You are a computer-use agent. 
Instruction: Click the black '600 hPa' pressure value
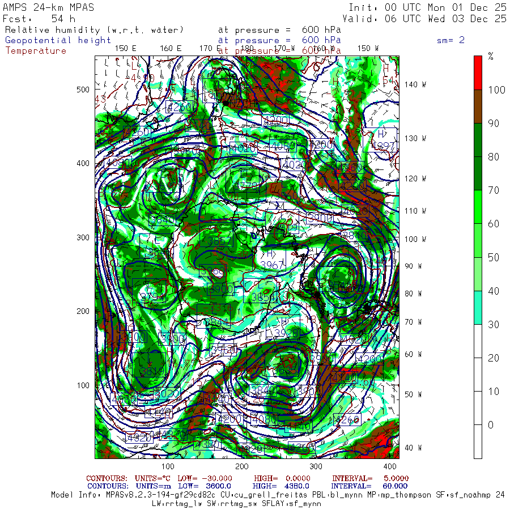pyautogui.click(x=321, y=30)
